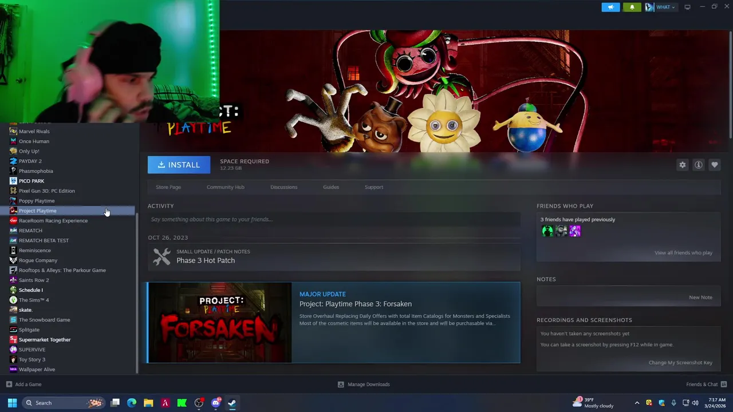This screenshot has height=412, width=733.
Task: Click the activity 'Say something about this game' field
Action: click(x=334, y=219)
